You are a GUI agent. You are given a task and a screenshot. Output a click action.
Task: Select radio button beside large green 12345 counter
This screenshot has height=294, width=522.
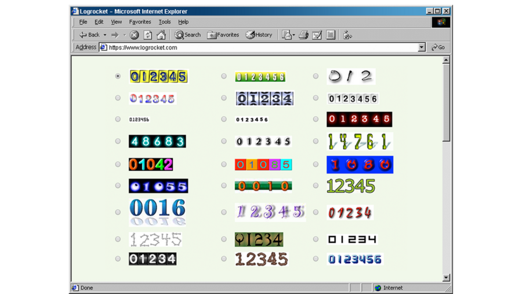coord(316,186)
